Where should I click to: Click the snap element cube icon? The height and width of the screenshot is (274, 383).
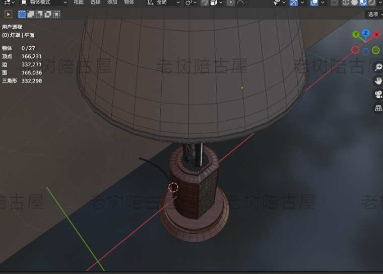point(214,3)
